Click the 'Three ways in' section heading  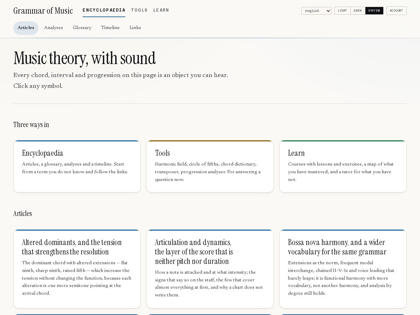click(31, 125)
